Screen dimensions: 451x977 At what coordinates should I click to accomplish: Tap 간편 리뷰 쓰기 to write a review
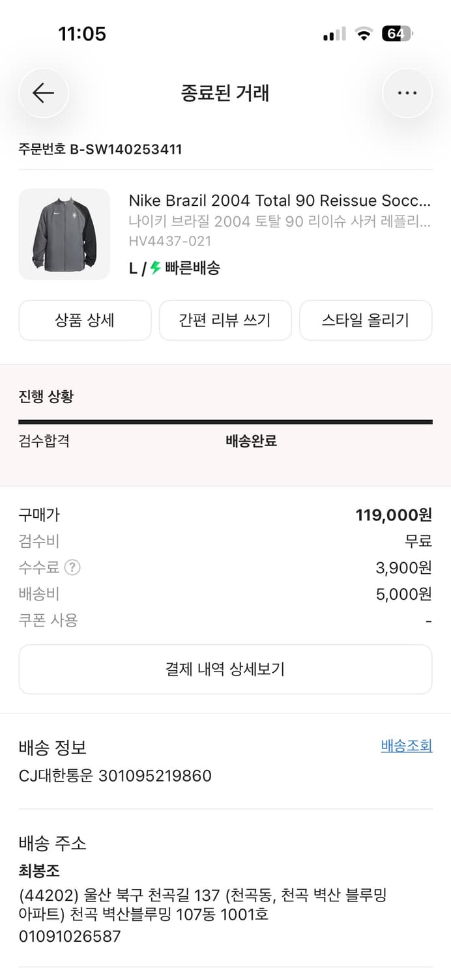225,320
